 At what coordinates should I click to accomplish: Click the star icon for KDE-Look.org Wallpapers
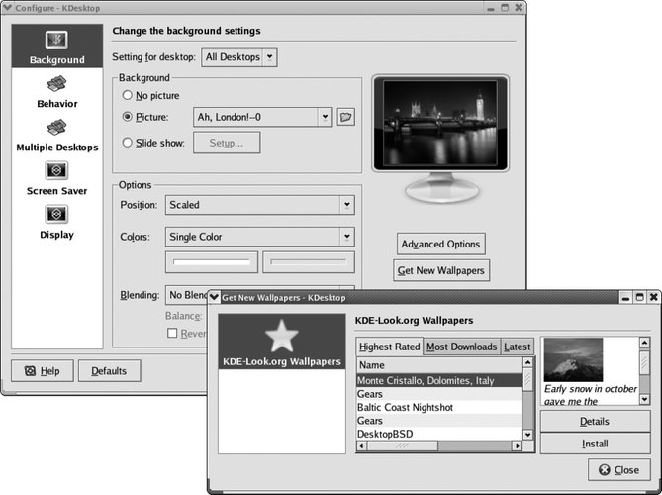(x=282, y=337)
